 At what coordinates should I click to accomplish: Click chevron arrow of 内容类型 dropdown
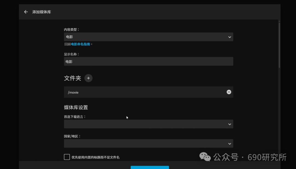(230, 37)
